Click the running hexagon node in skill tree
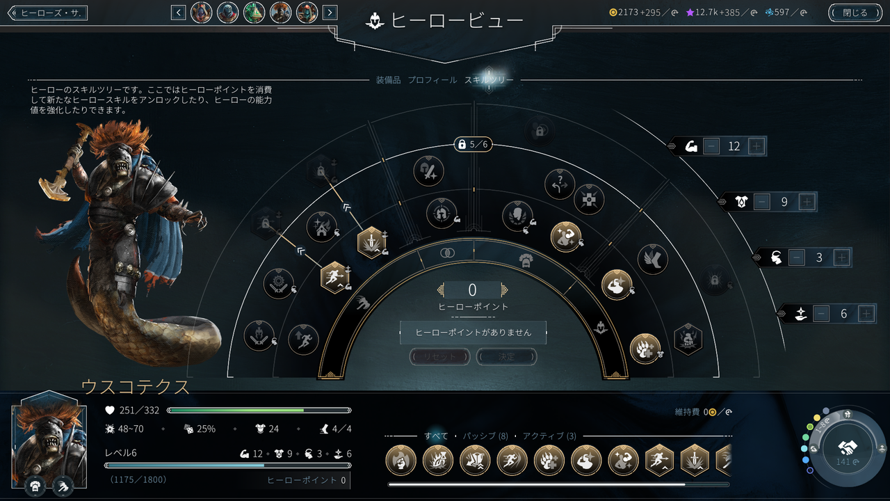Image resolution: width=890 pixels, height=501 pixels. (x=335, y=277)
